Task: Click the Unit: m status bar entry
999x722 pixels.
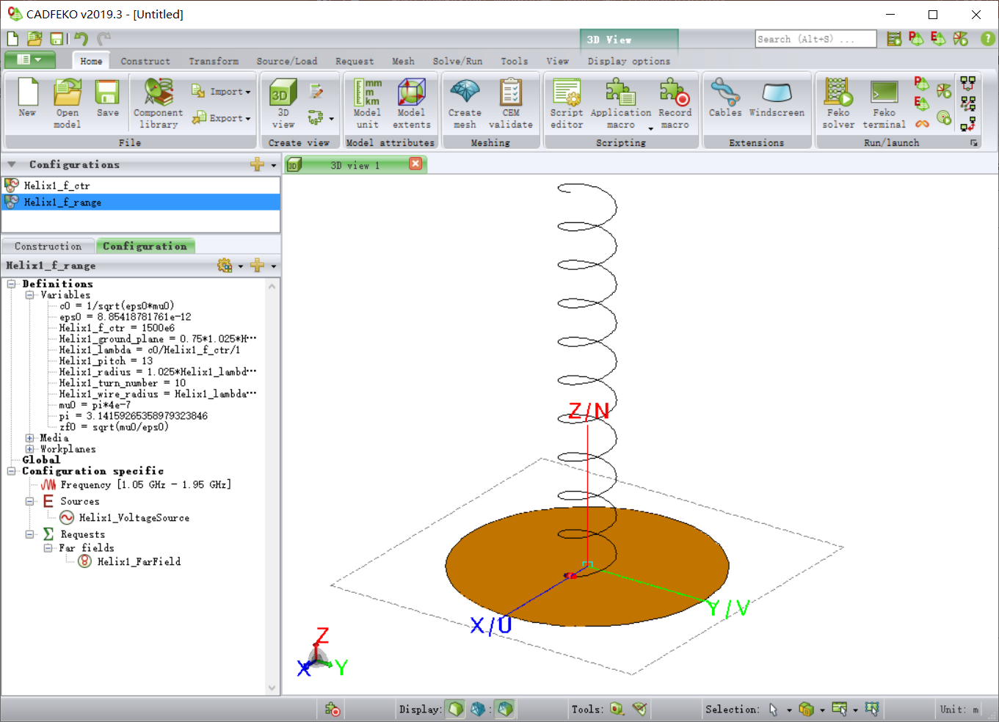Action: click(x=959, y=710)
